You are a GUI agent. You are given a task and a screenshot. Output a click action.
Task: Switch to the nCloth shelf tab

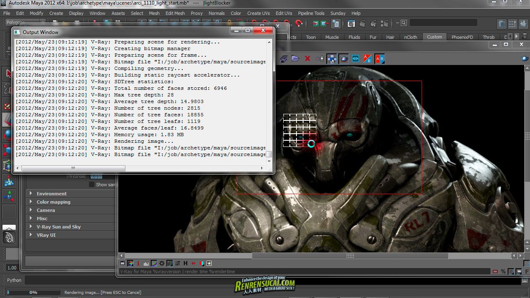[411, 37]
